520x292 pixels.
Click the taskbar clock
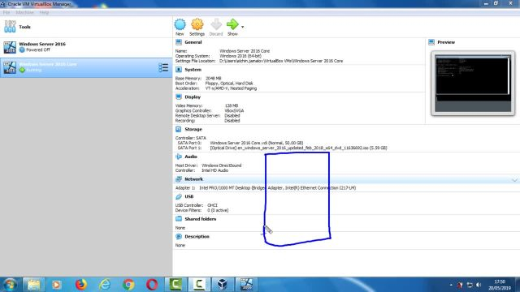pos(500,285)
